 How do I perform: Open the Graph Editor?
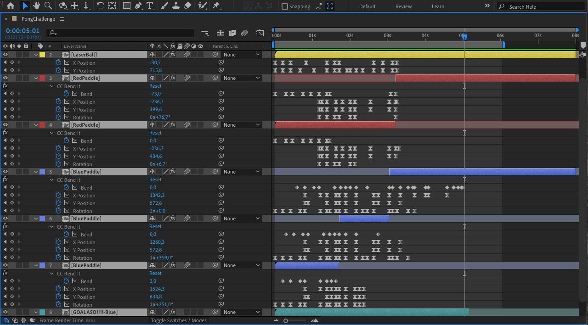pyautogui.click(x=260, y=33)
